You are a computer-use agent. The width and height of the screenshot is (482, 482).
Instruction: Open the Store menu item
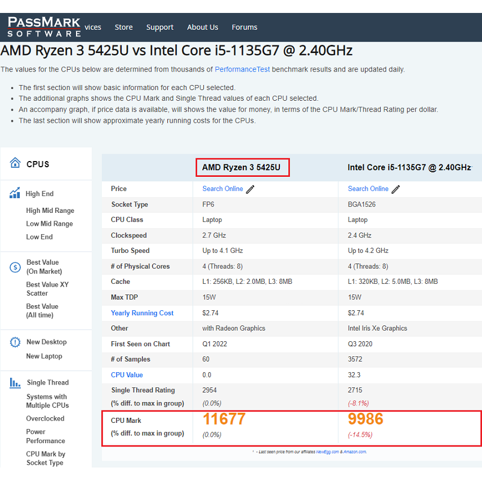tap(123, 27)
